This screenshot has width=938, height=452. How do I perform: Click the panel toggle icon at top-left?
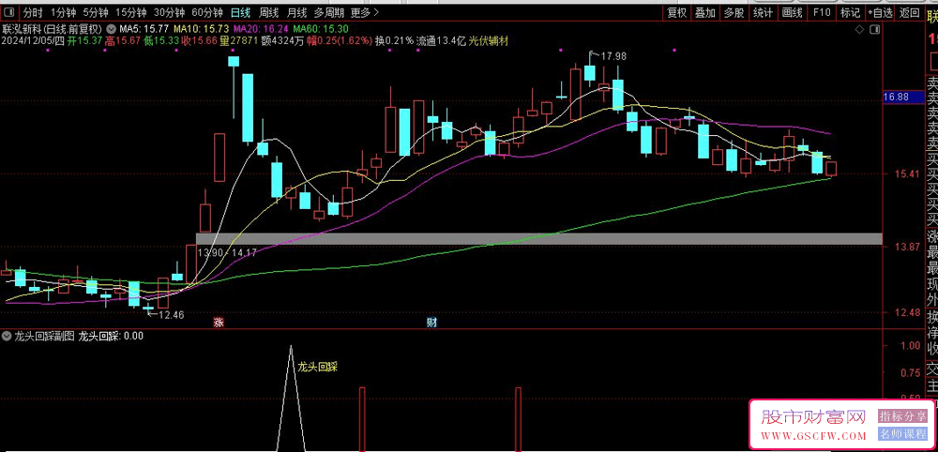click(x=10, y=13)
